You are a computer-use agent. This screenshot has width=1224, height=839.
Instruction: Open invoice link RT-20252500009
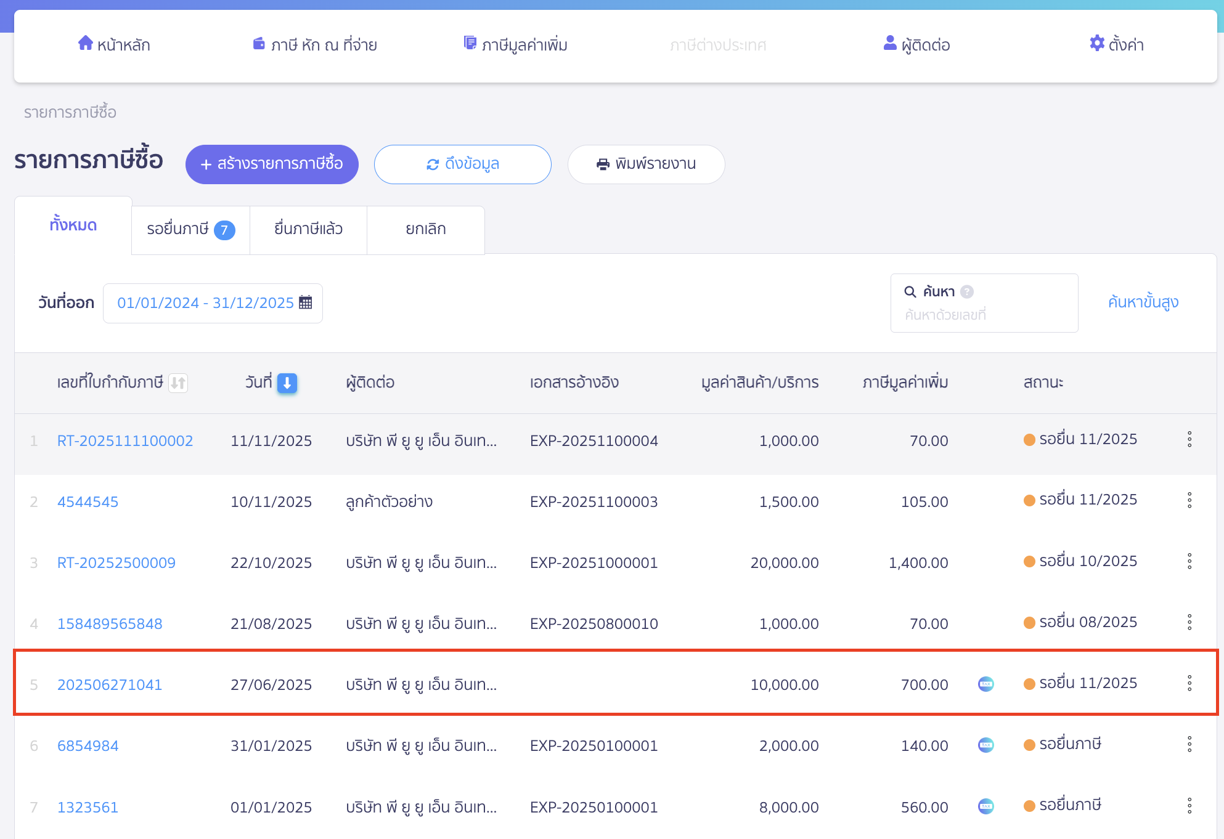[116, 562]
